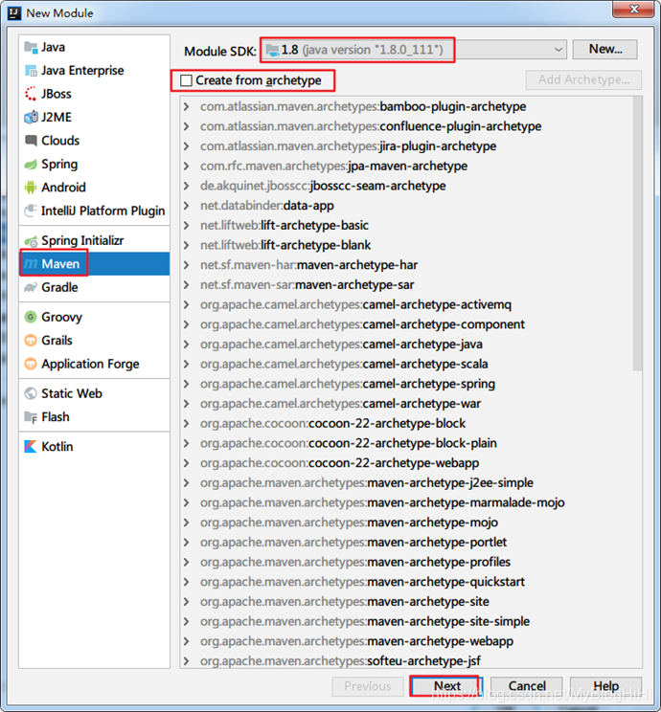Click the archetype list vertical scrollbar

click(x=637, y=234)
